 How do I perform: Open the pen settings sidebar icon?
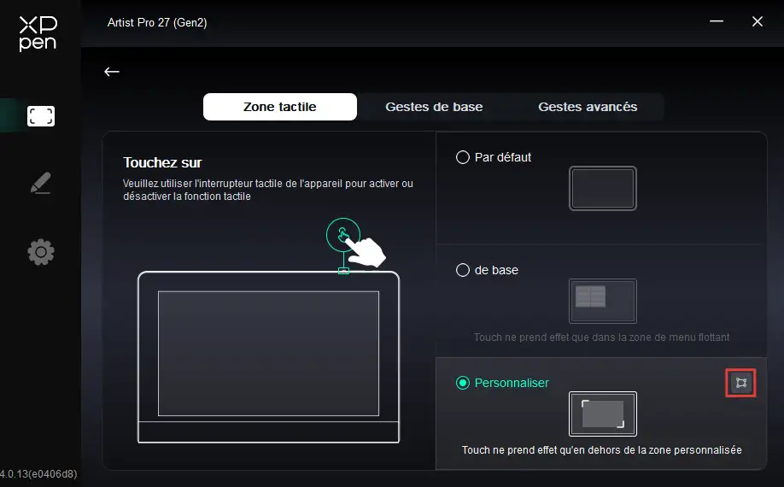40,183
